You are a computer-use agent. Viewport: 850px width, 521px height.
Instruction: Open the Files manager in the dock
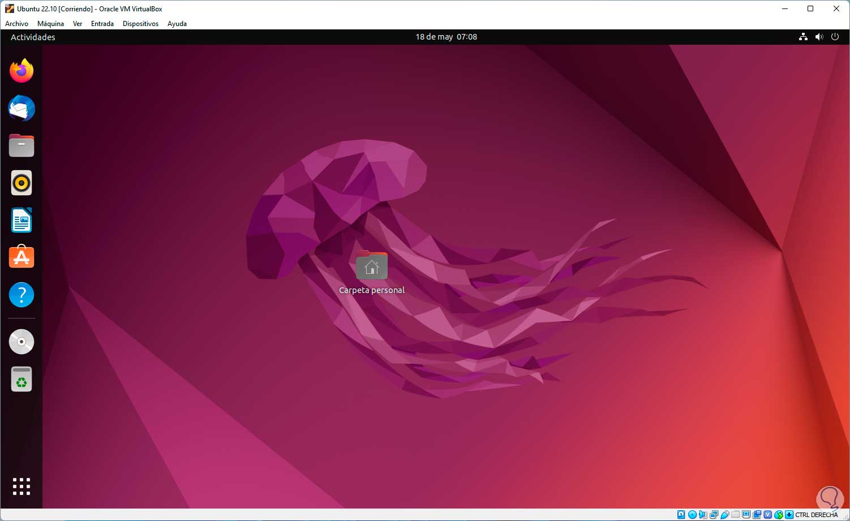coord(22,145)
